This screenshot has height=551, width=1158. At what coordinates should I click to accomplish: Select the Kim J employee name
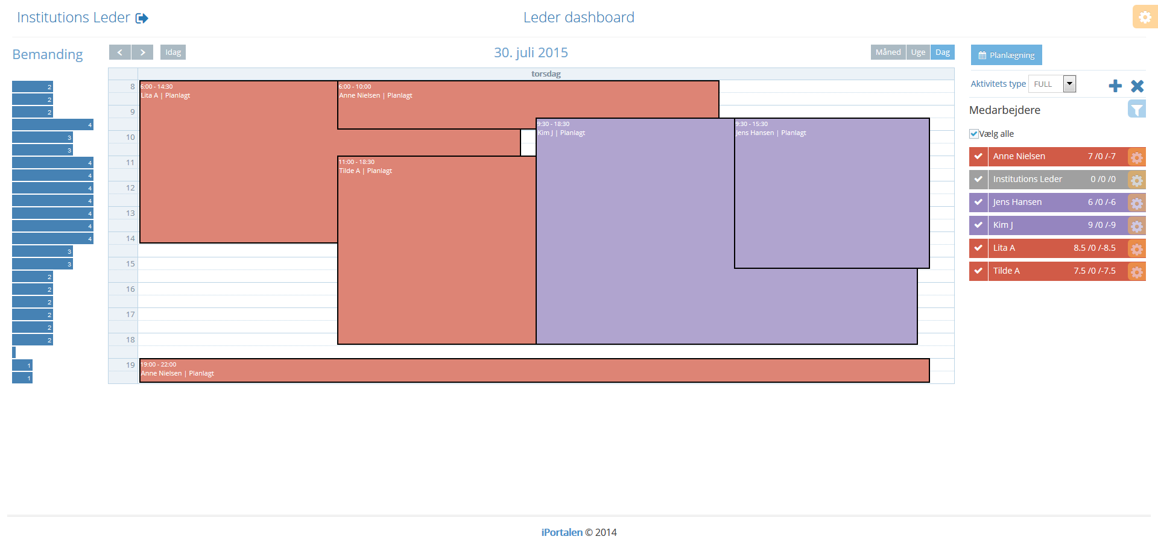pyautogui.click(x=1003, y=225)
